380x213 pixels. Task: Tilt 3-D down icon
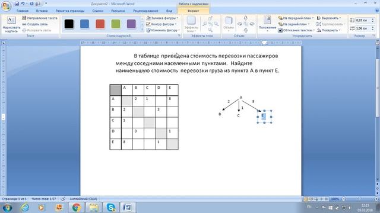(246, 30)
